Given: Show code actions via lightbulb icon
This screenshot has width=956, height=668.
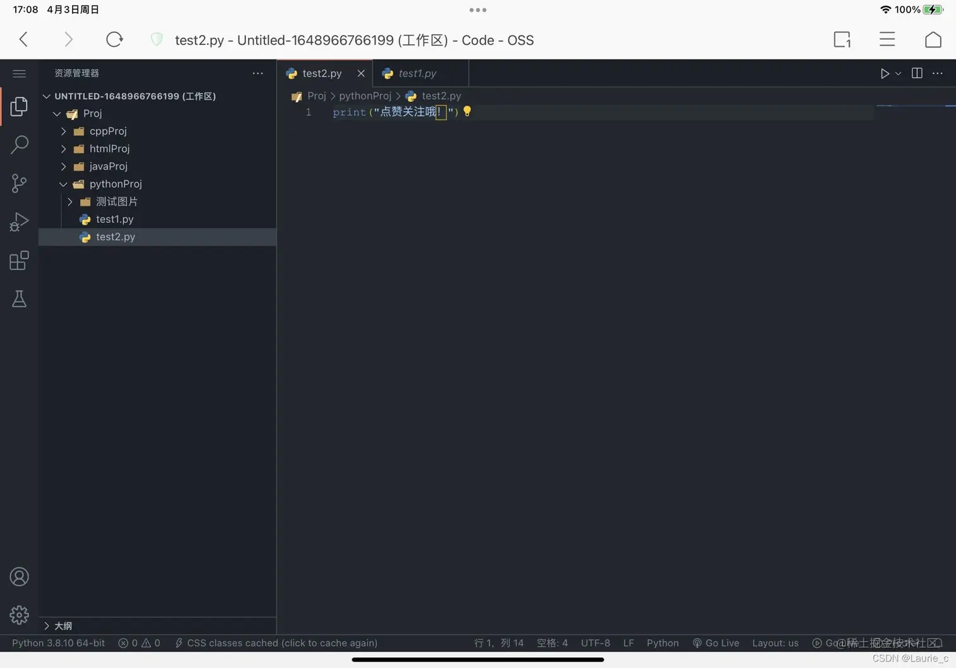Looking at the screenshot, I should point(467,111).
